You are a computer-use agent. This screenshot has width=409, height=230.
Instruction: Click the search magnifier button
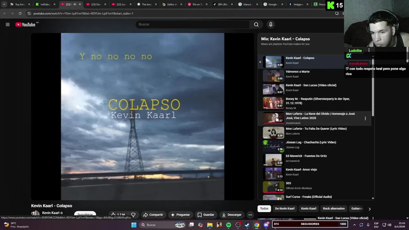[x=256, y=25]
